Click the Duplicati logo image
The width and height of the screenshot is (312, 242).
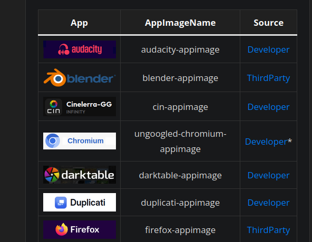[x=80, y=202]
